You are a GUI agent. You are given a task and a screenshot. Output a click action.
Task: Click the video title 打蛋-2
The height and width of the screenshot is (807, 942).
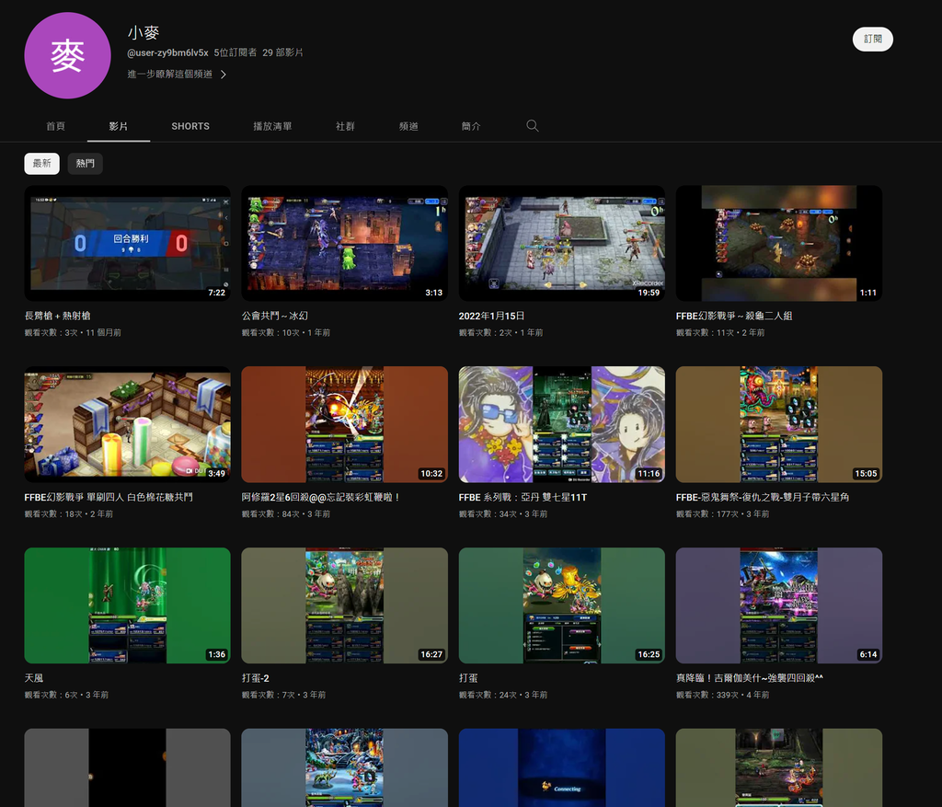pos(256,678)
